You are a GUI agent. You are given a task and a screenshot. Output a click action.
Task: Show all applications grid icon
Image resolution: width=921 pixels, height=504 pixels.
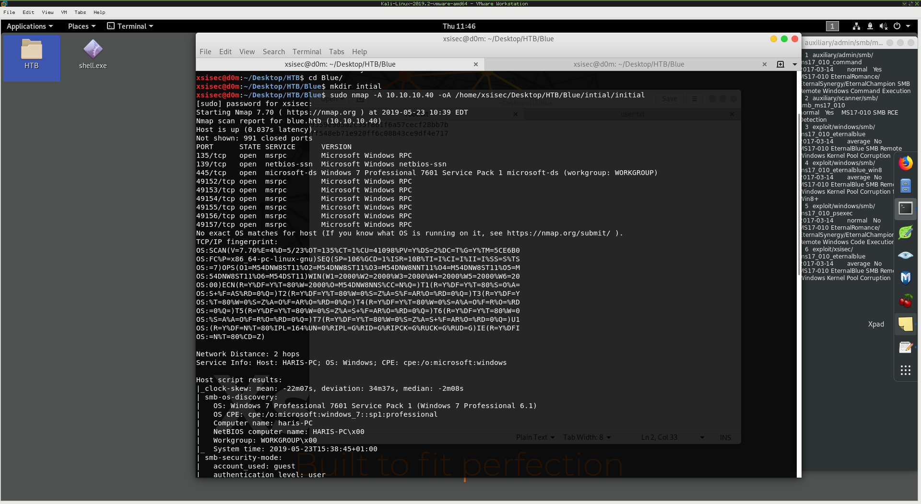pos(905,370)
